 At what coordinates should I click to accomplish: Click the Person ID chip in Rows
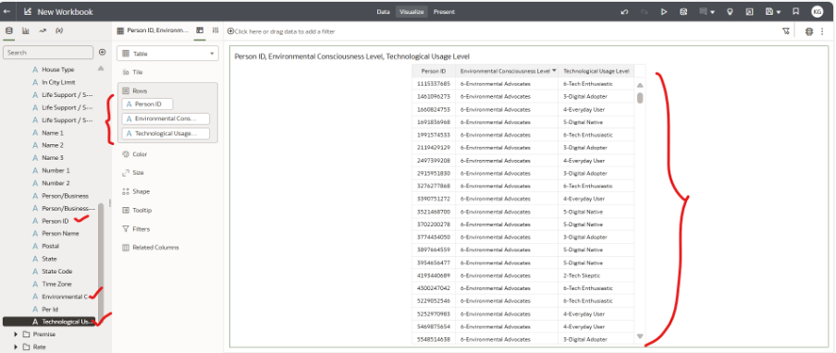point(147,104)
